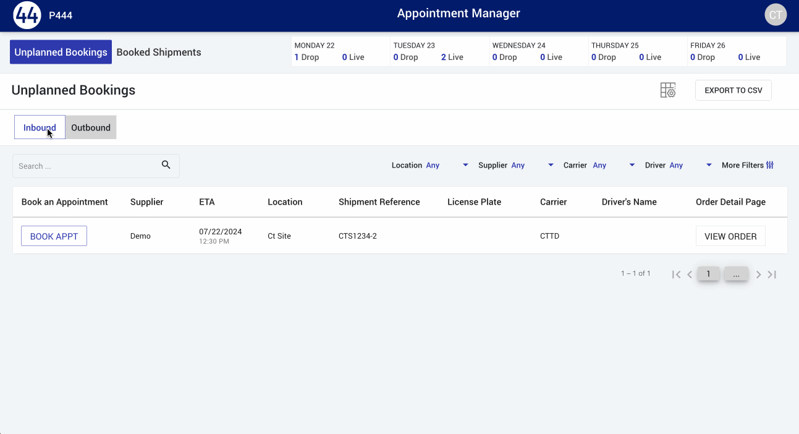The image size is (799, 434).
Task: Click the Supplier column header
Action: point(147,202)
